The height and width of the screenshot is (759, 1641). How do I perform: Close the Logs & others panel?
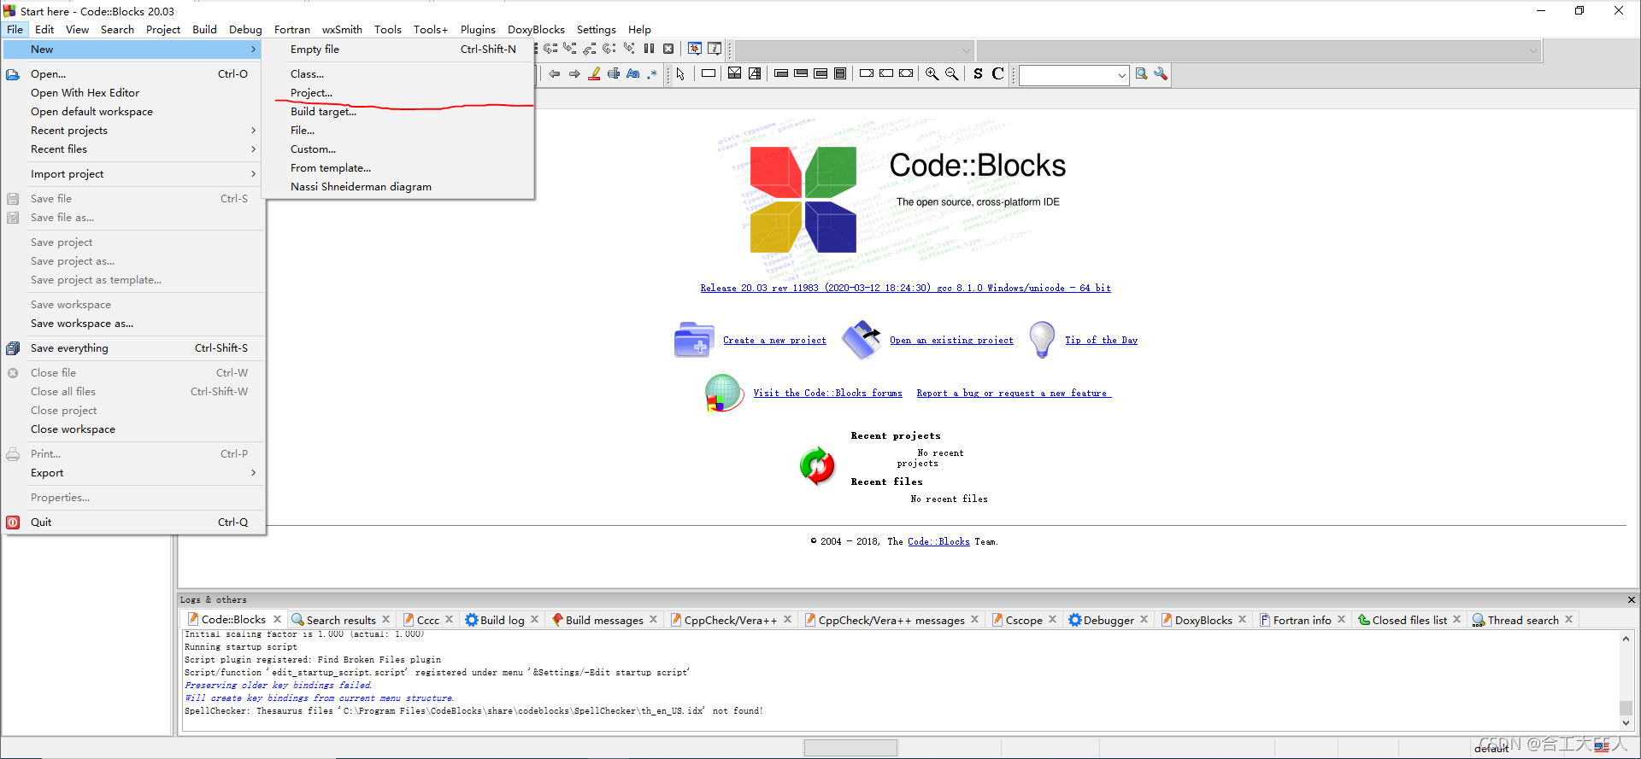click(x=1631, y=599)
